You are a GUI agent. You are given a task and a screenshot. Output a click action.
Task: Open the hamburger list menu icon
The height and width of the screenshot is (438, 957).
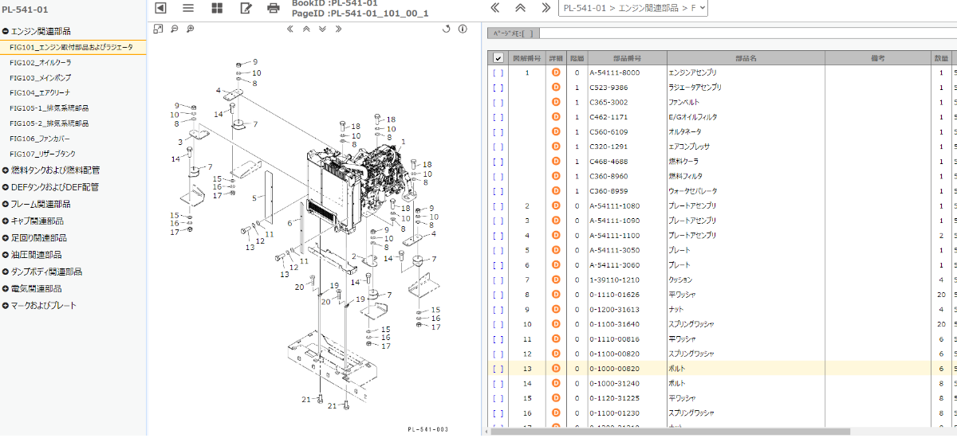[188, 8]
